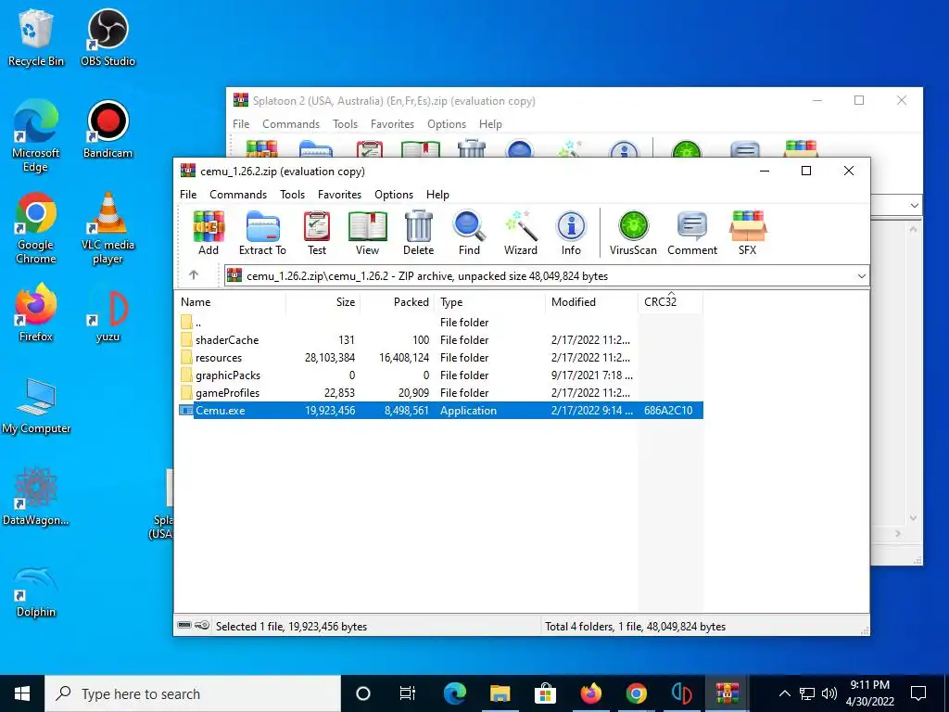This screenshot has width=949, height=712.
Task: Click the Comment toolbar icon
Action: point(691,233)
